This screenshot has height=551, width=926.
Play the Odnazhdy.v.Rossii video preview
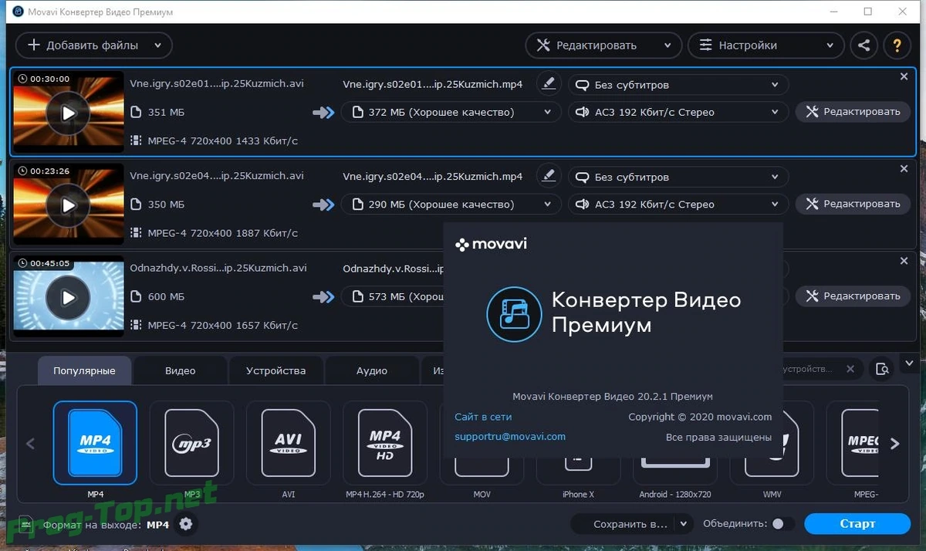coord(69,297)
